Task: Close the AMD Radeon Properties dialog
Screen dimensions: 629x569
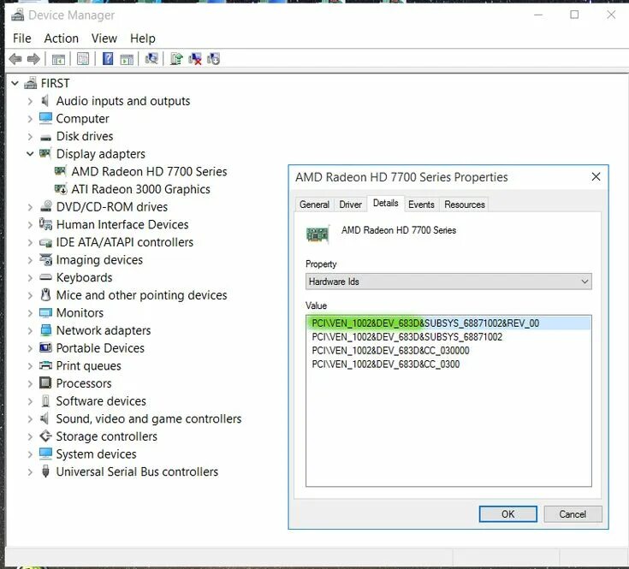Action: 596,177
